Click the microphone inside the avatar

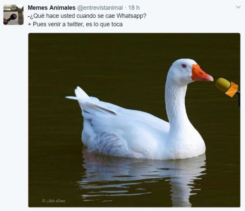(x=11, y=19)
